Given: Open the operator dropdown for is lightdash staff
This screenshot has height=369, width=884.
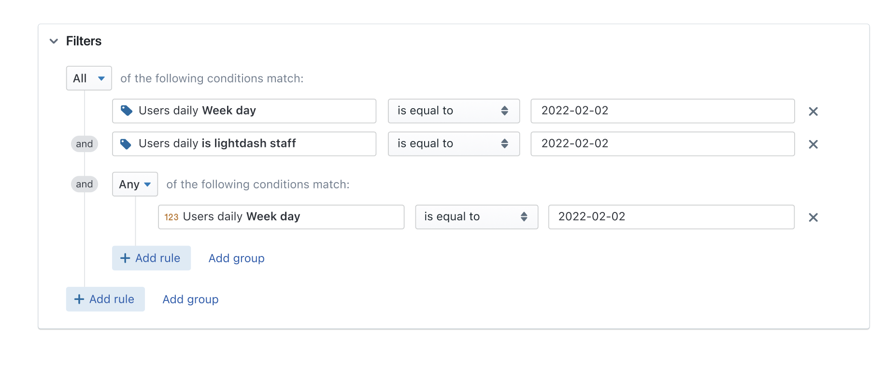Looking at the screenshot, I should click(453, 143).
